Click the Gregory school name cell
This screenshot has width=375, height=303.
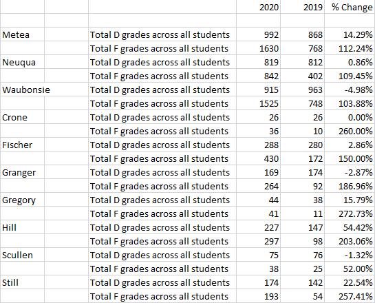22,200
